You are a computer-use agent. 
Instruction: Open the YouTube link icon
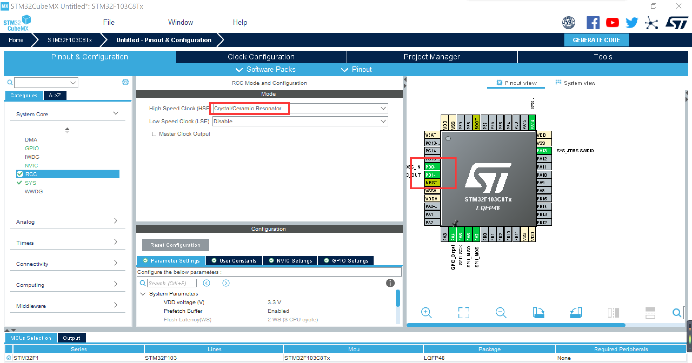point(612,23)
